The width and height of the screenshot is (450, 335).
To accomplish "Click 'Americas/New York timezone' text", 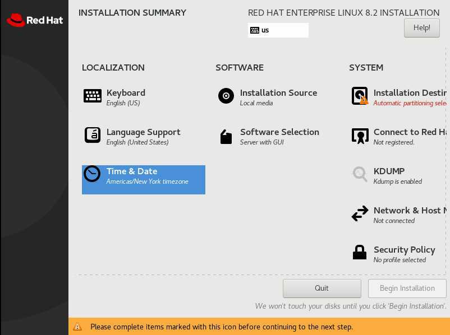I will (x=147, y=182).
